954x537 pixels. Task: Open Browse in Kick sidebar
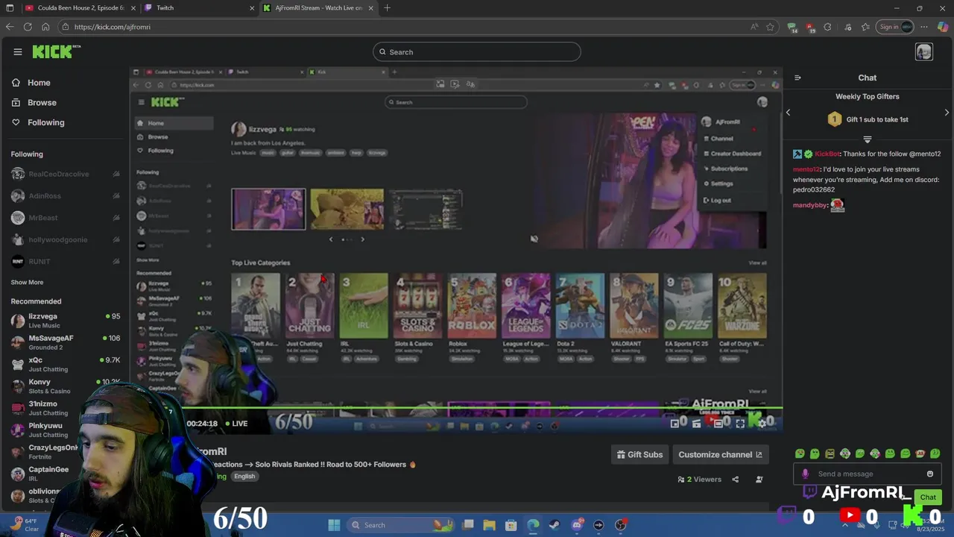click(42, 103)
